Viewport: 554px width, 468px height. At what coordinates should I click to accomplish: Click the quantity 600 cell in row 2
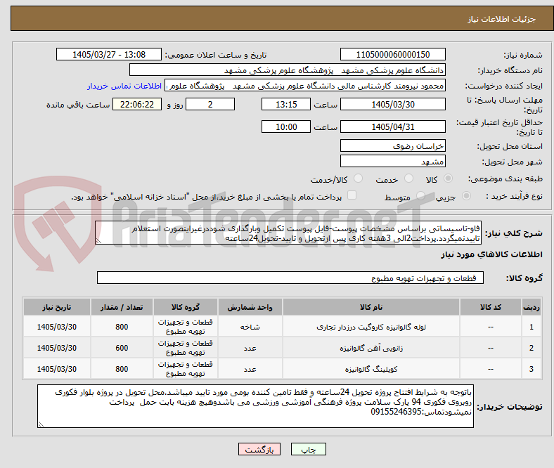(x=122, y=348)
